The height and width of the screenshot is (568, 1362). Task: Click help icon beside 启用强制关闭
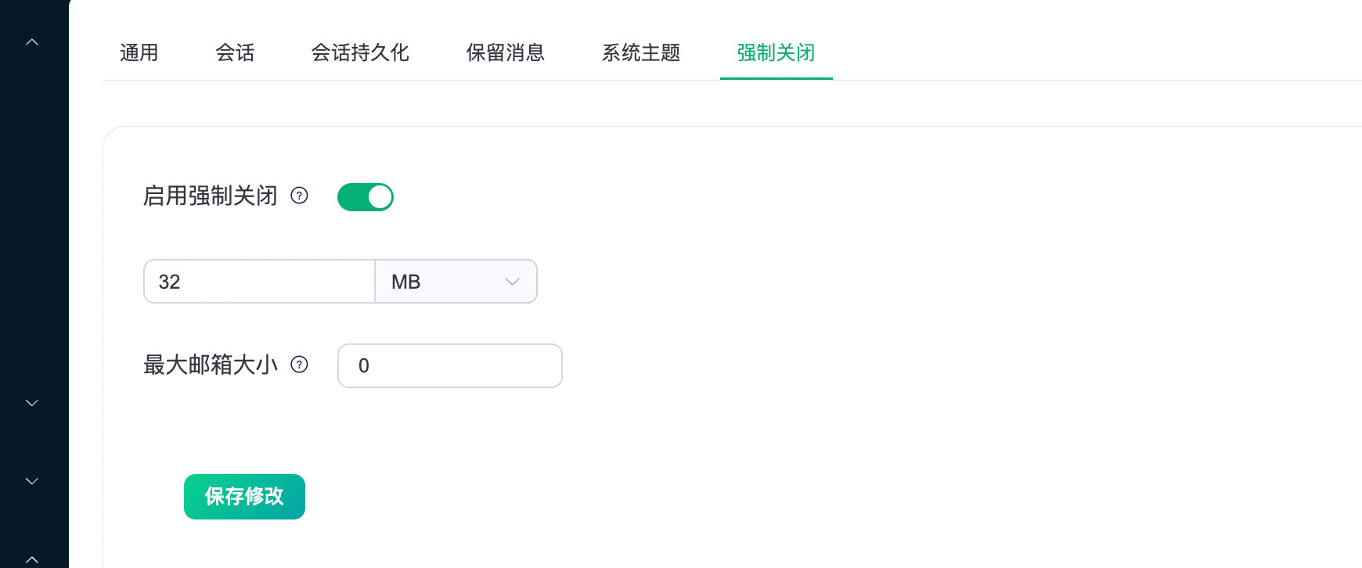click(299, 196)
